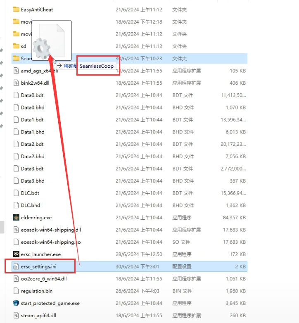299x323 pixels.
Task: Select the Data3.bhd file name
Action: coord(32,181)
